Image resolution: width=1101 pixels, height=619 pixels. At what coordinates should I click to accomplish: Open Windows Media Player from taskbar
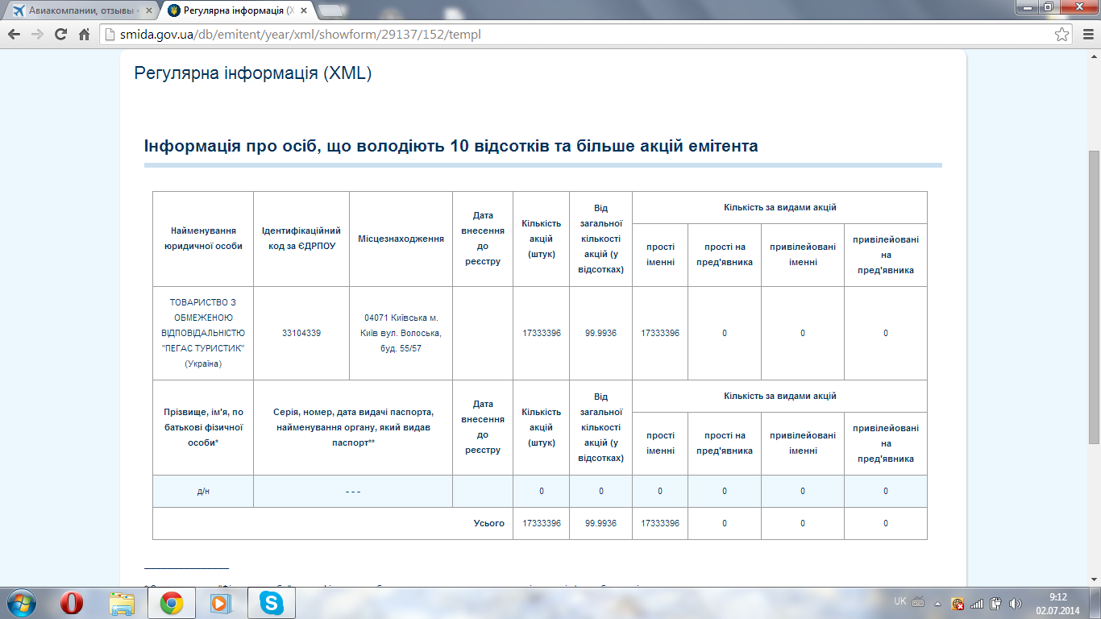[x=219, y=602]
